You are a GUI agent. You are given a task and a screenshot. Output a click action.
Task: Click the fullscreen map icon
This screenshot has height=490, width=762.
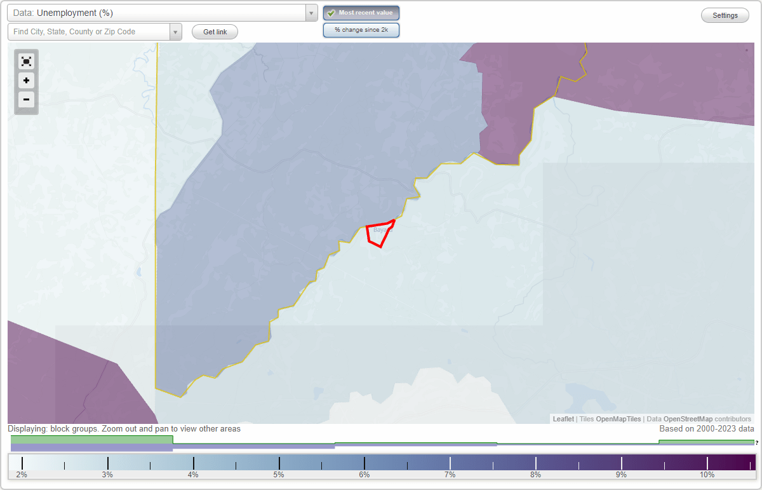(26, 62)
